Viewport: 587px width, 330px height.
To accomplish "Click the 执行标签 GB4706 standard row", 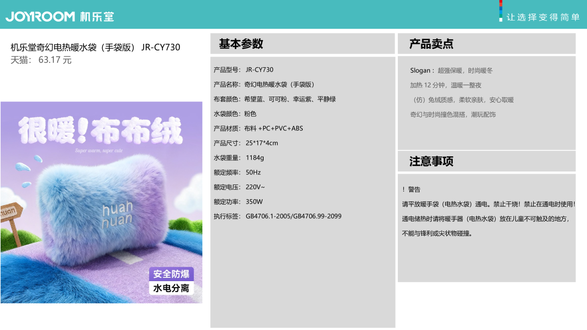I will (x=277, y=216).
